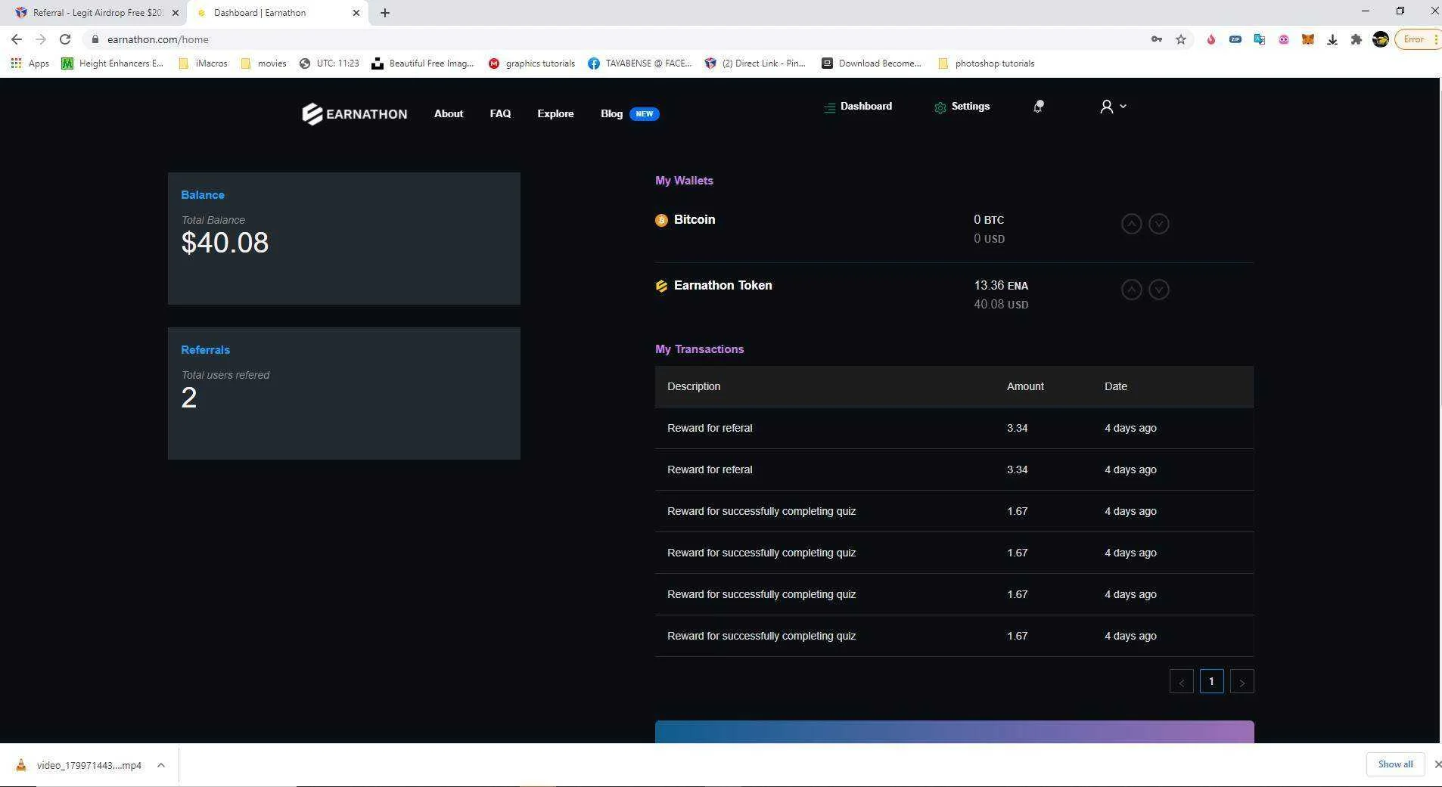
Task: Click the Earnathon logo in the header
Action: point(354,113)
